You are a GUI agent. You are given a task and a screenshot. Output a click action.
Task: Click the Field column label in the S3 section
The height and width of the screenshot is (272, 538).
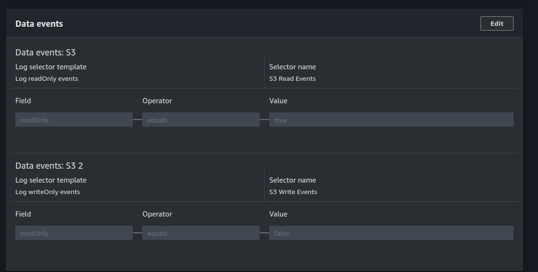(23, 101)
